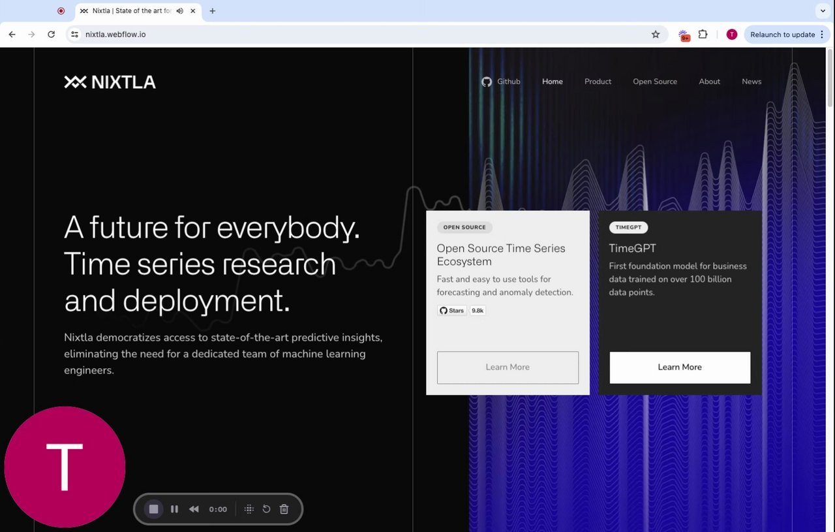This screenshot has height=532, width=835.
Task: Open the Extensions puzzle icon
Action: pos(703,35)
